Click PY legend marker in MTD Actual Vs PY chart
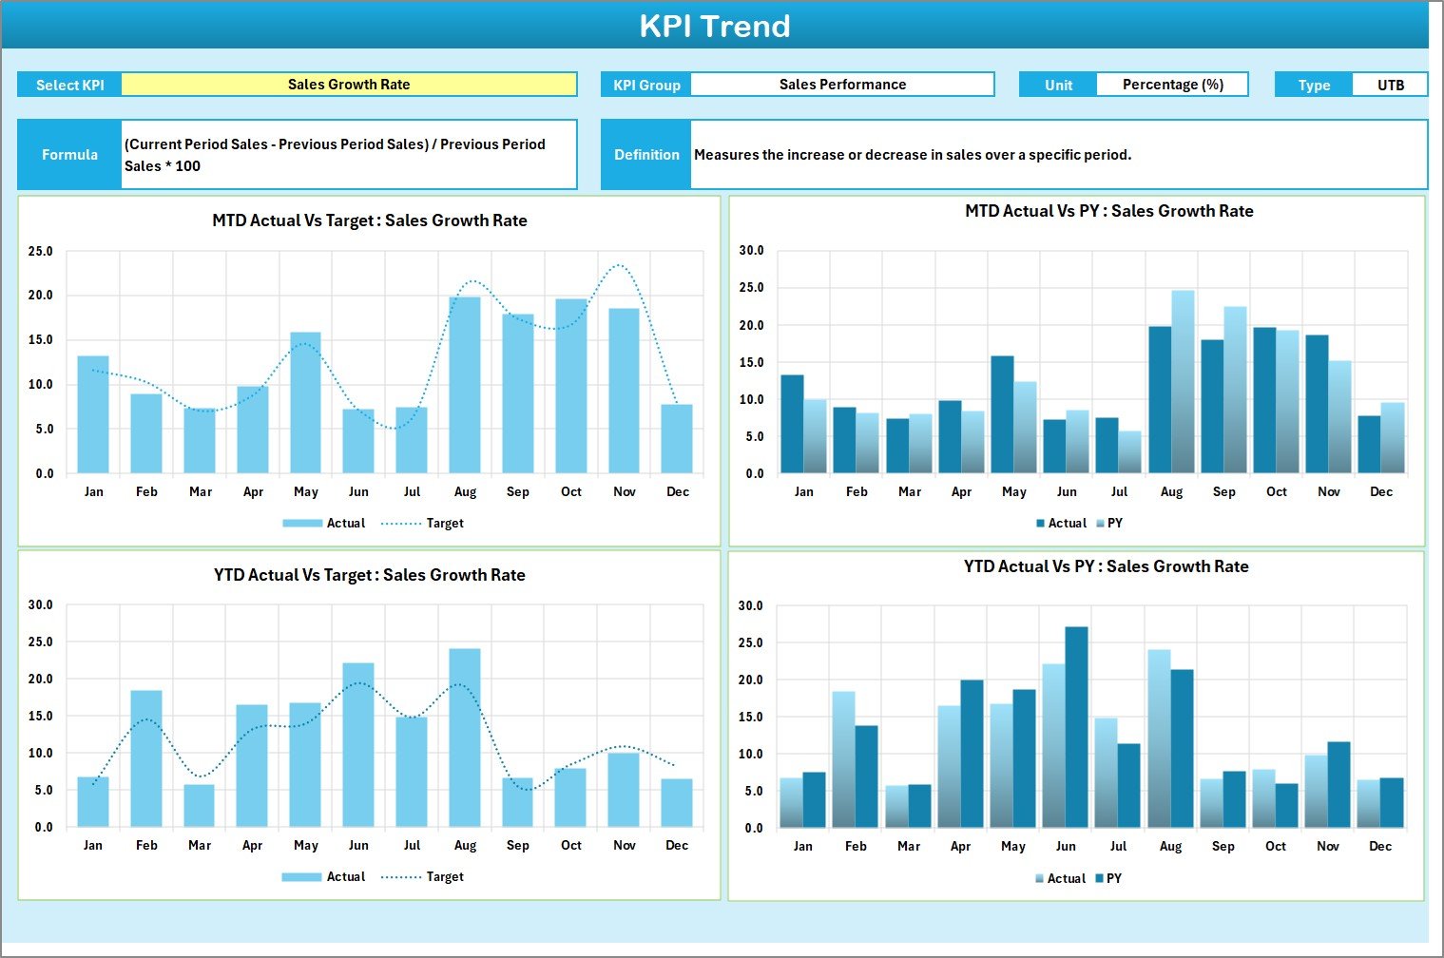Viewport: 1444px width, 958px height. 1100,524
